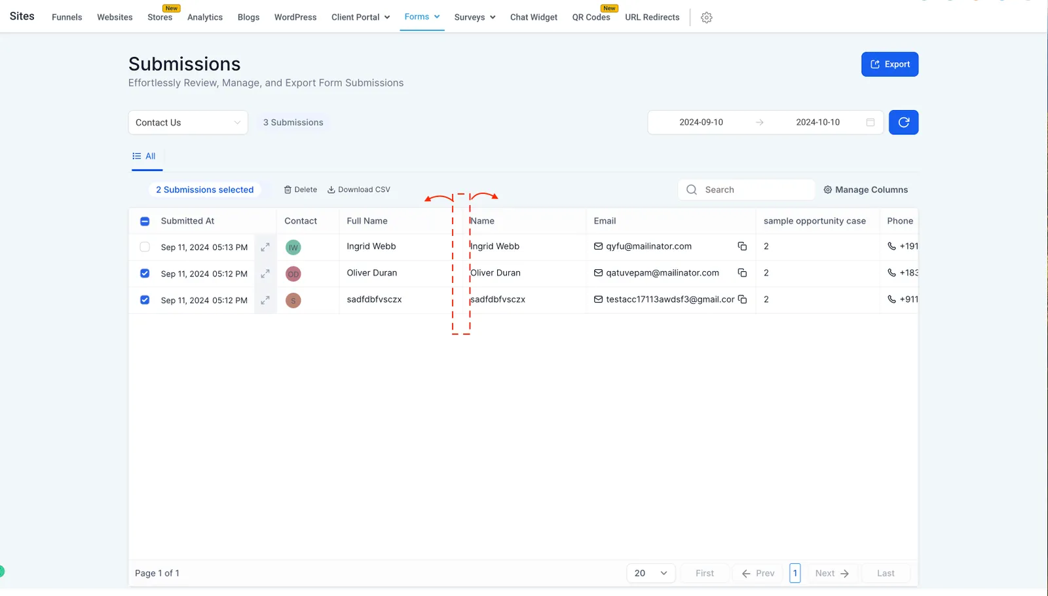Viewport: 1048px width, 596px height.
Task: Expand Ingrid Webb submission details
Action: [265, 247]
